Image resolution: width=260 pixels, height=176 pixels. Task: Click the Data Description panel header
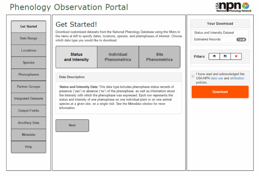click(x=119, y=77)
